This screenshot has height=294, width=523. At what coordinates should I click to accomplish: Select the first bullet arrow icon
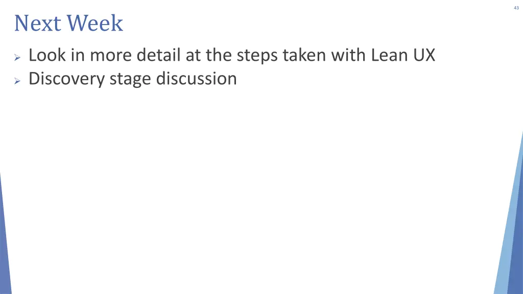17,58
